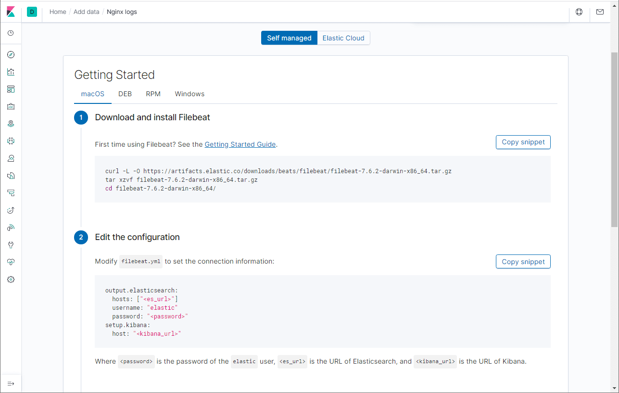Image resolution: width=619 pixels, height=393 pixels.
Task: Click the Download and install Filebeat heading
Action: pyautogui.click(x=152, y=117)
